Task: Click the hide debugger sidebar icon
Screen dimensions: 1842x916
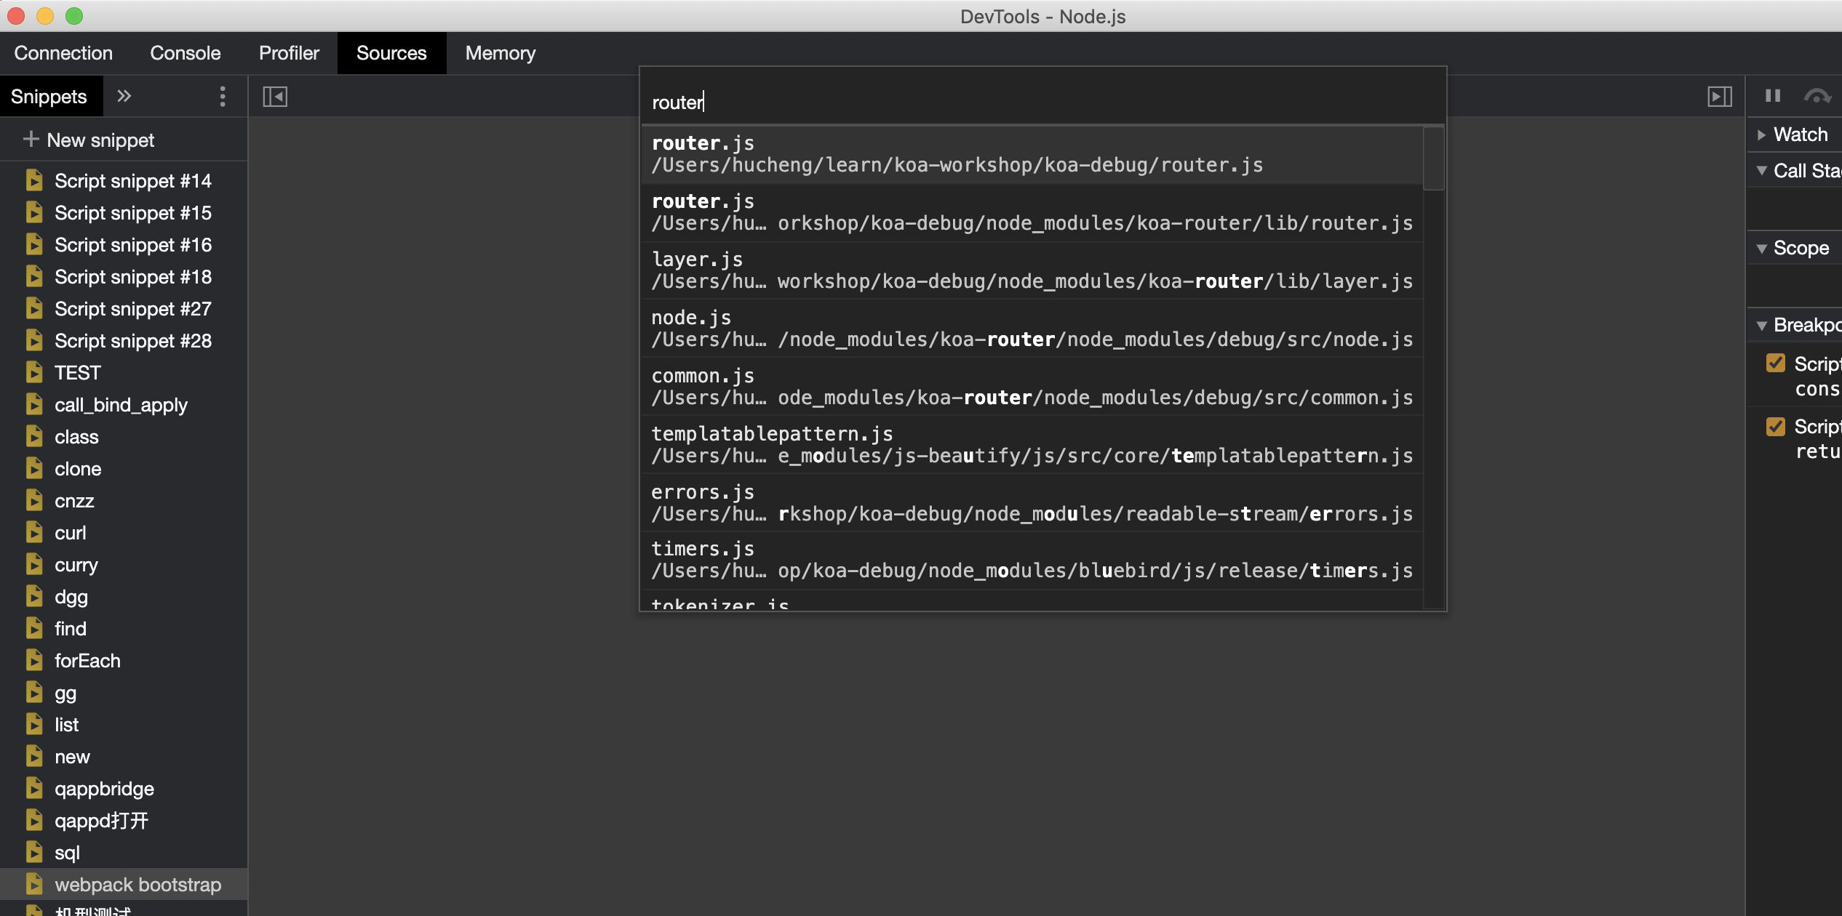Action: point(1720,97)
